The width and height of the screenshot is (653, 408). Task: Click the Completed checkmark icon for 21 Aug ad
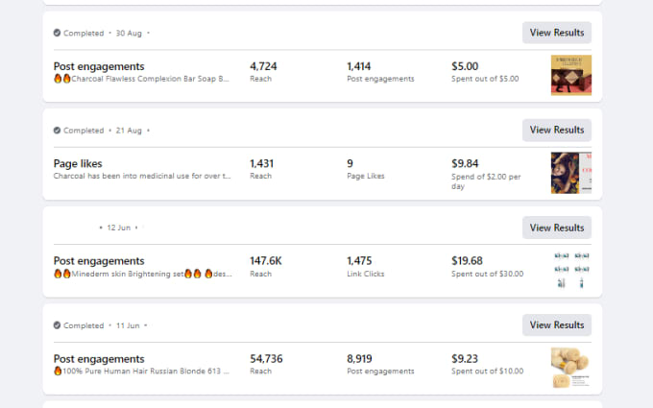57,131
